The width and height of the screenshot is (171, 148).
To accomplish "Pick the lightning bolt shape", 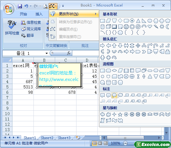I will 156,26.
